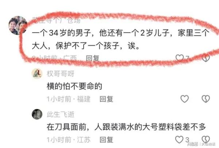This screenshot has width=219, height=148.
Task: Like 此生飞逝's reply showing 3 likes
Action: click(x=179, y=140)
